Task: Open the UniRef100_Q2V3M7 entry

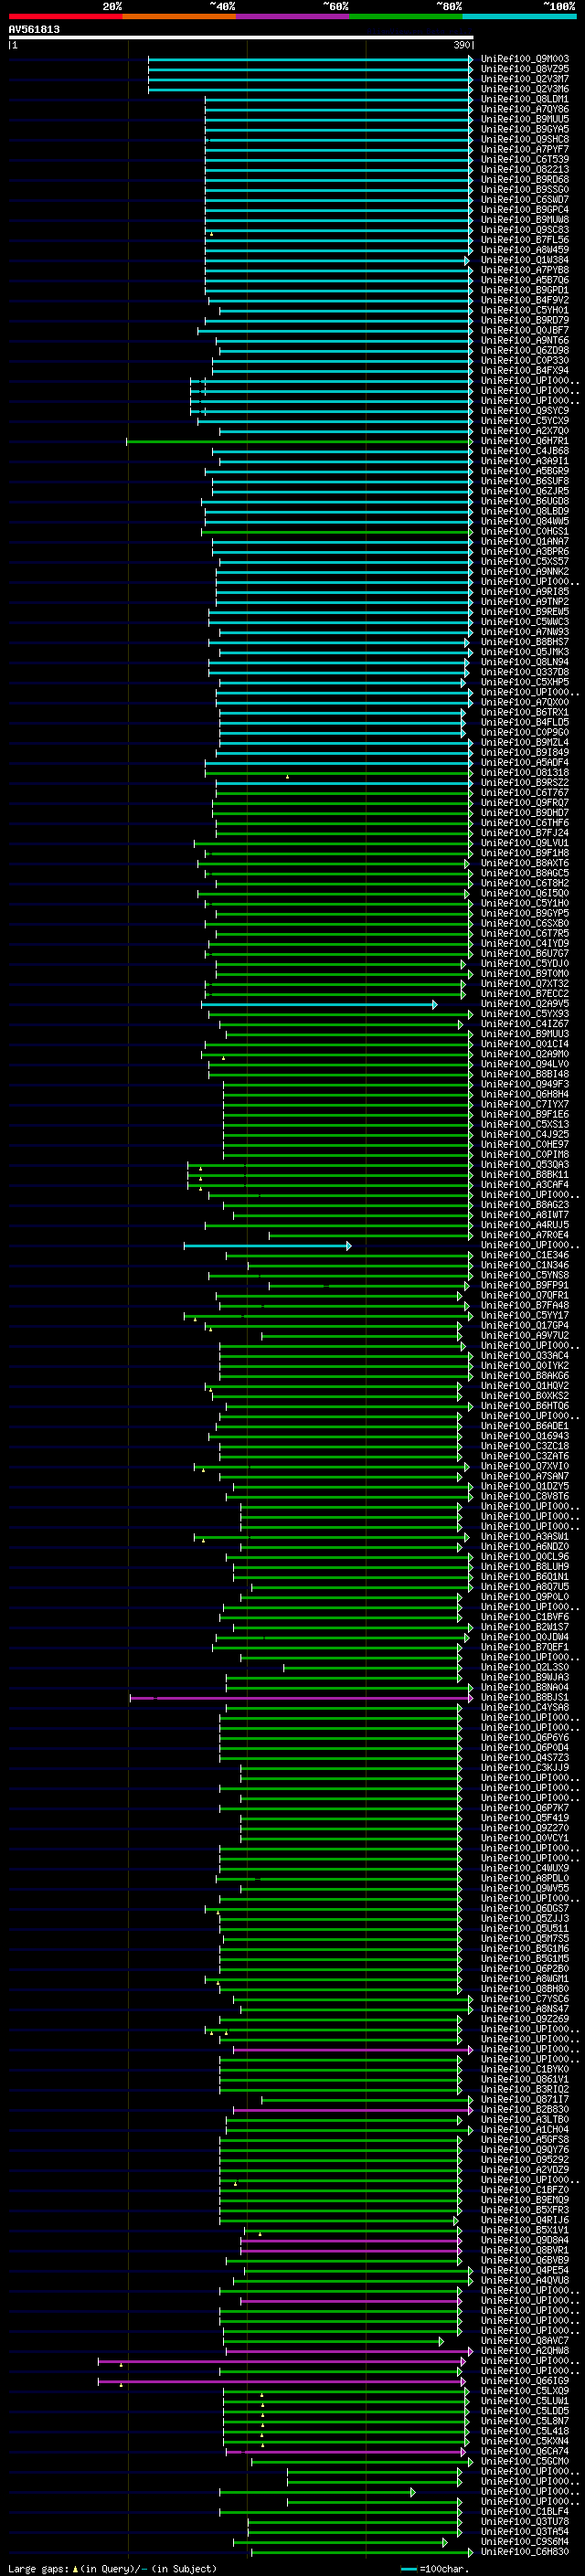Action: click(x=525, y=79)
